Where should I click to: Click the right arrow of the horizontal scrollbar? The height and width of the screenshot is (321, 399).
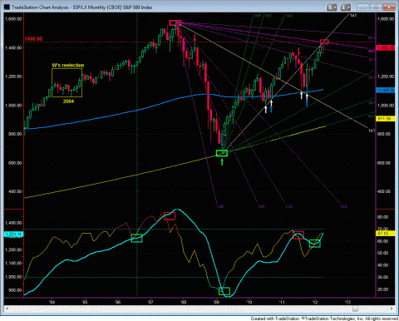[x=392, y=308]
